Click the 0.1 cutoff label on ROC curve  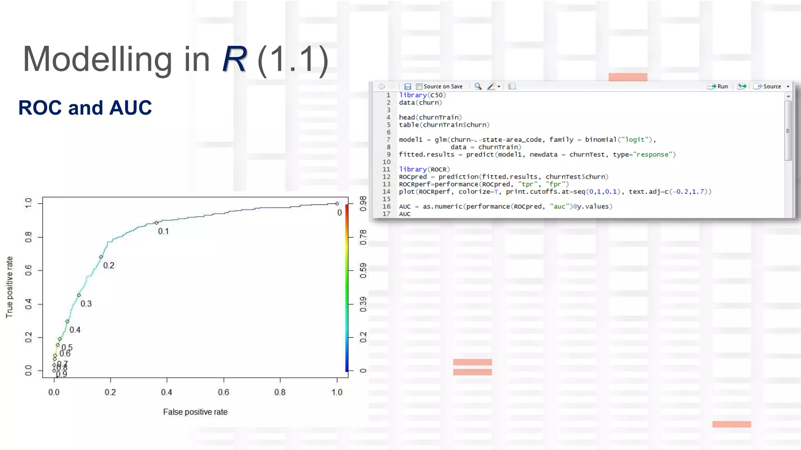pos(163,231)
